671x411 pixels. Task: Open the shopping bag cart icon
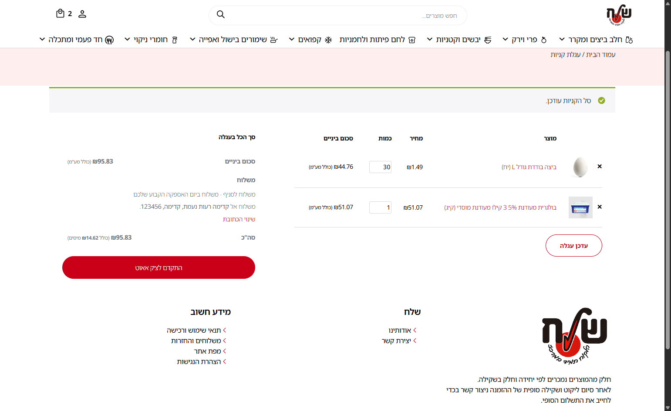coord(60,13)
